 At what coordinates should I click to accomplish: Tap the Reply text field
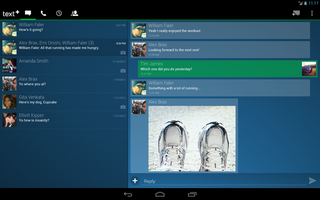(222, 181)
